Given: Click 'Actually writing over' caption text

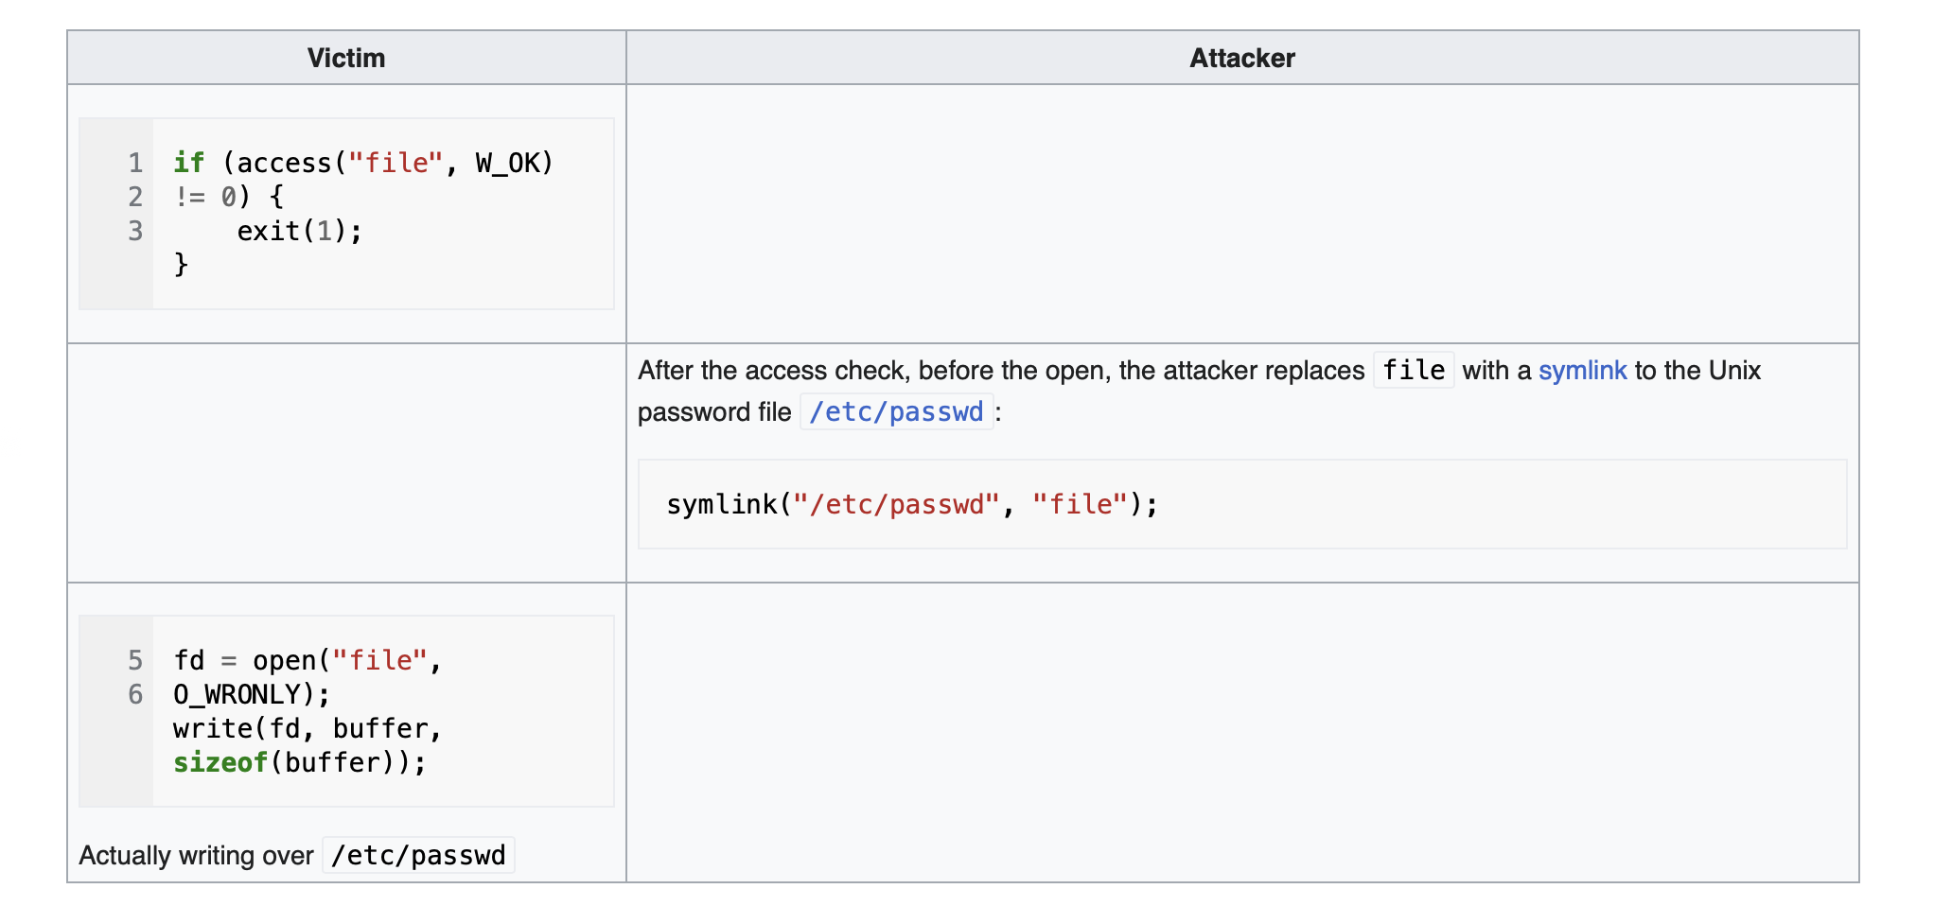Looking at the screenshot, I should point(196,855).
